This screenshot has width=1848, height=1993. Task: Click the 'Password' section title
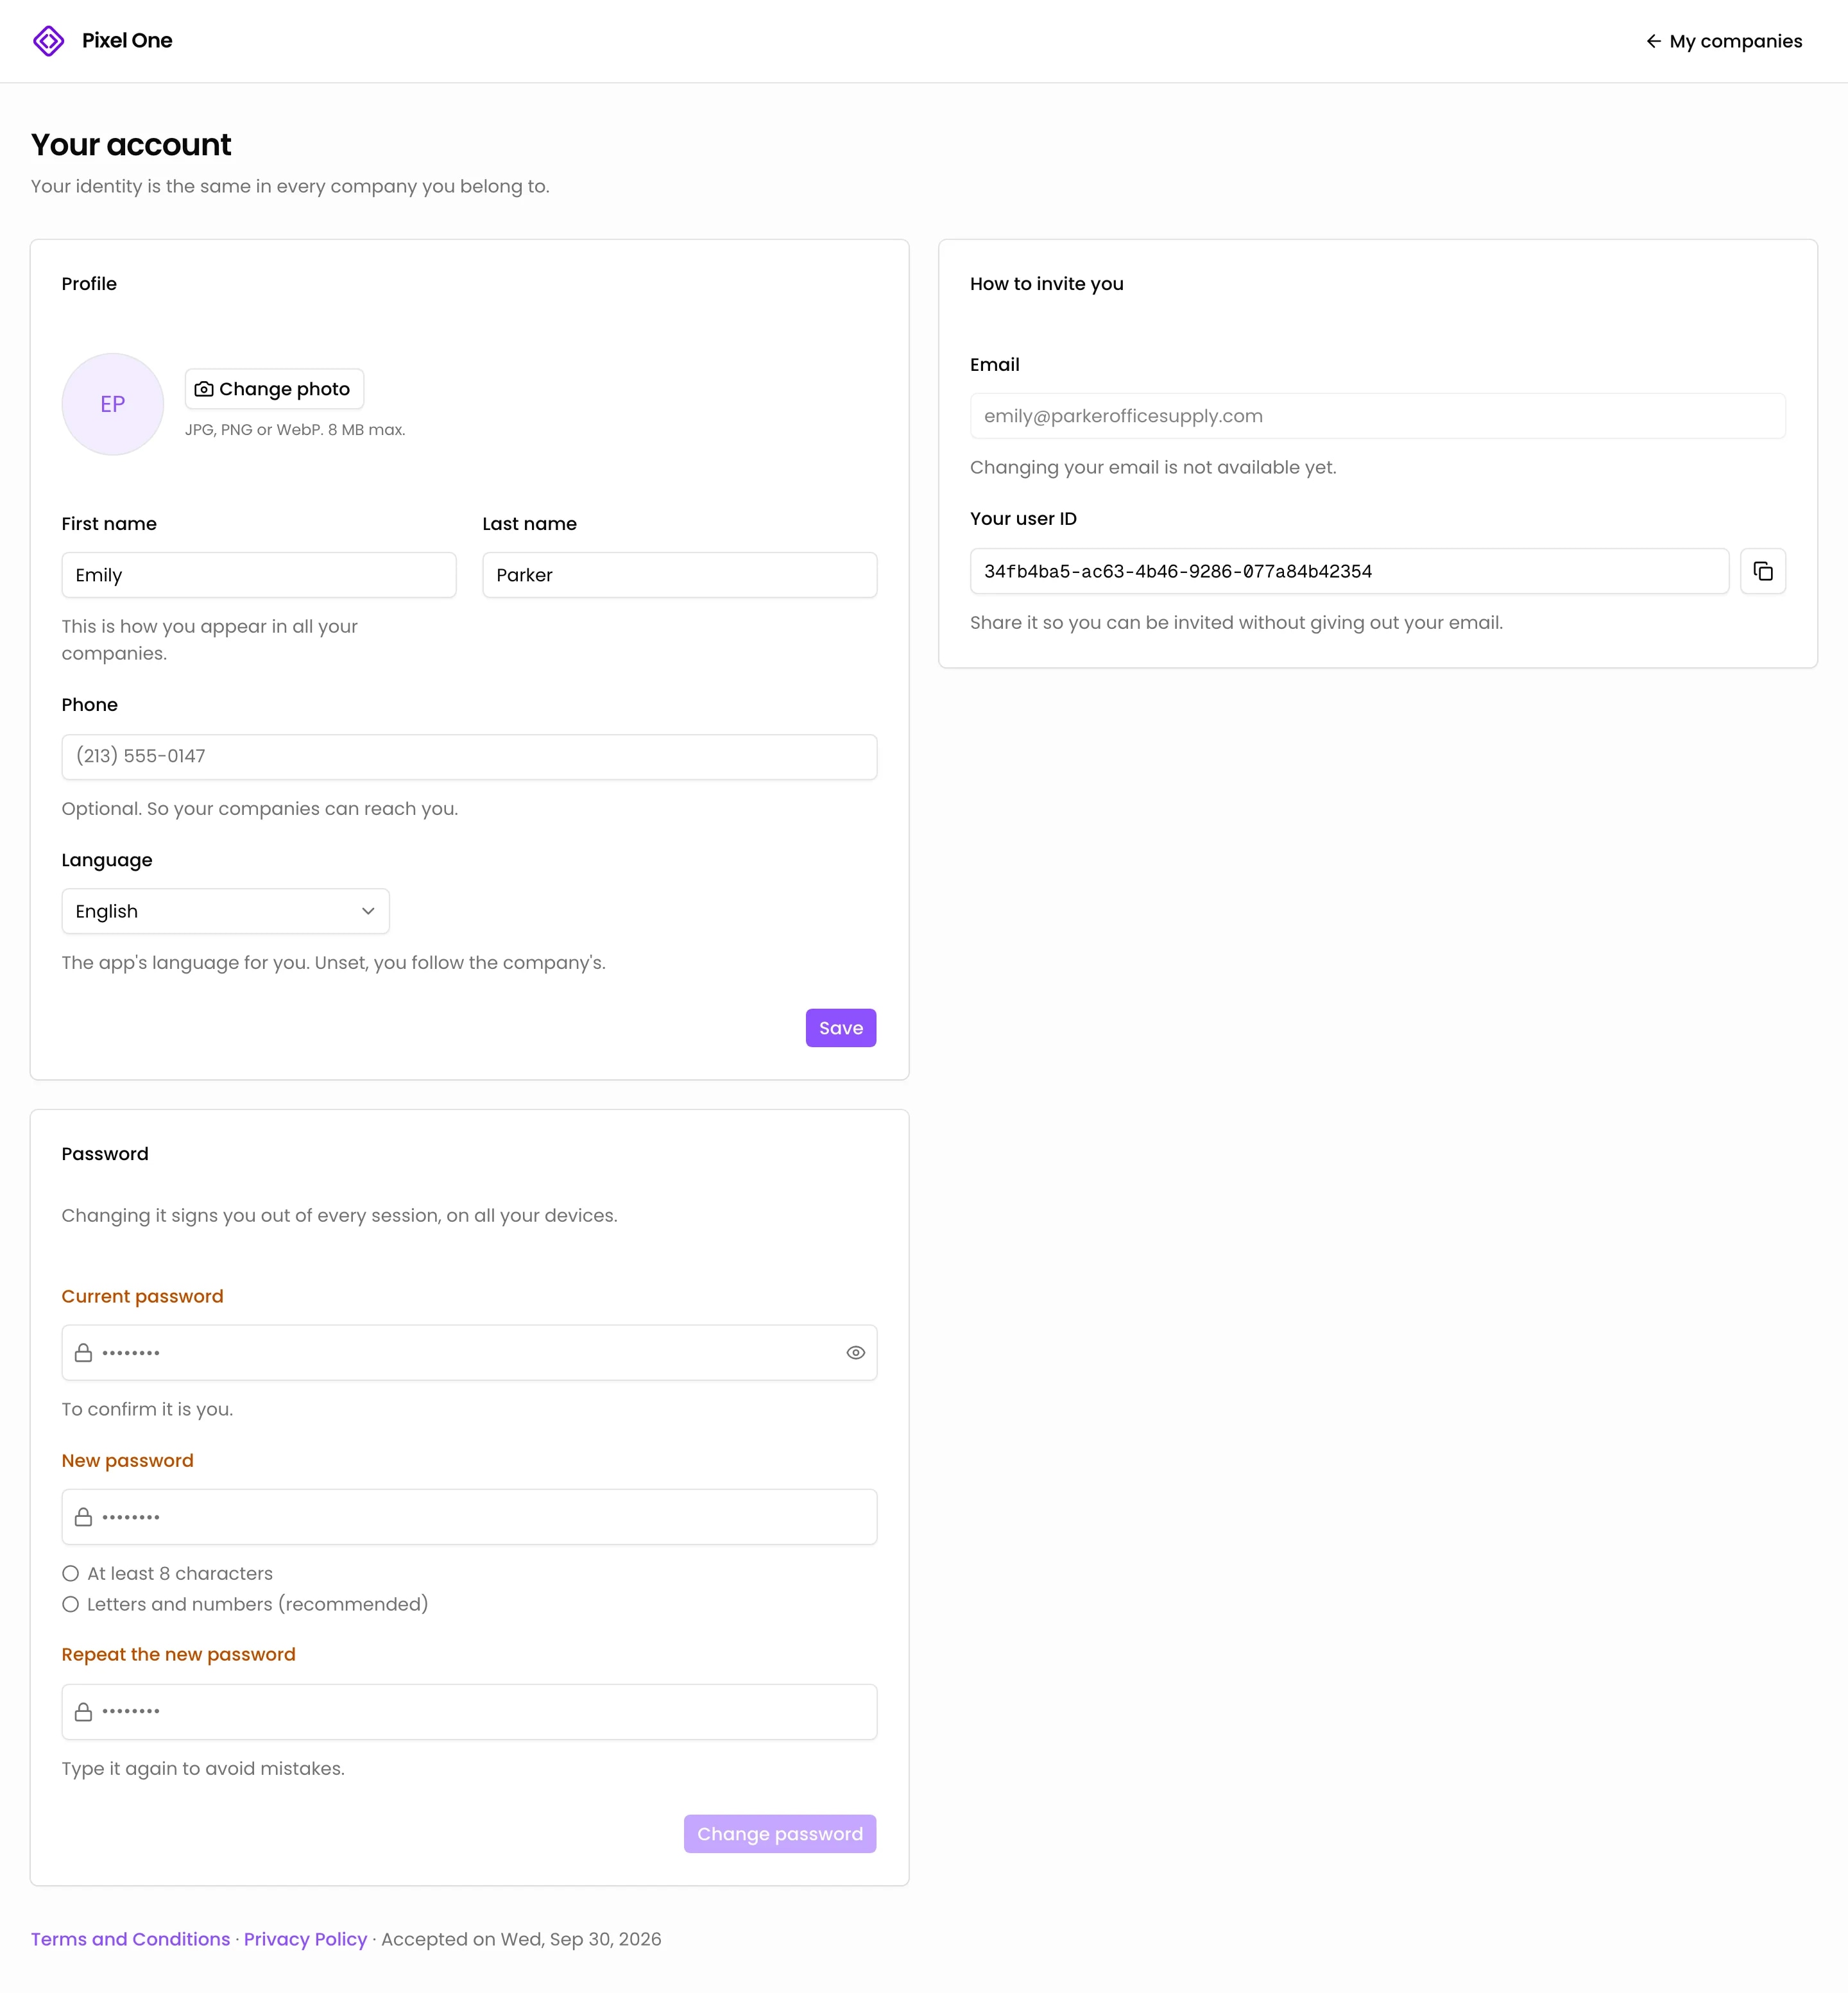tap(105, 1154)
